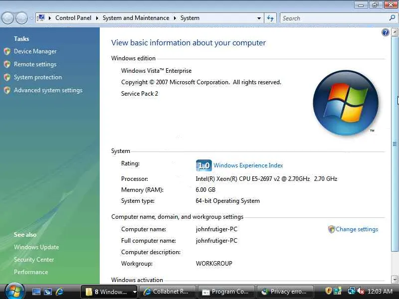The height and width of the screenshot is (299, 399).
Task: Select System and Maintenance in the breadcrumb
Action: [136, 18]
